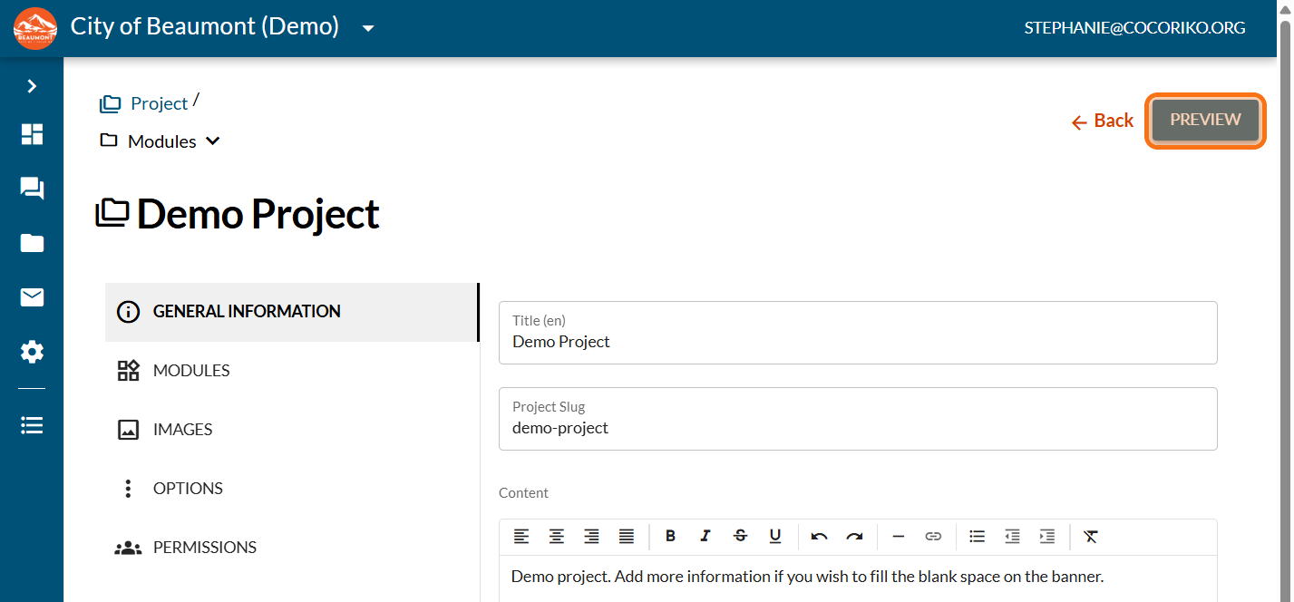Click the folder icon in left sidebar
Viewport: 1294px width, 602px height.
point(32,243)
